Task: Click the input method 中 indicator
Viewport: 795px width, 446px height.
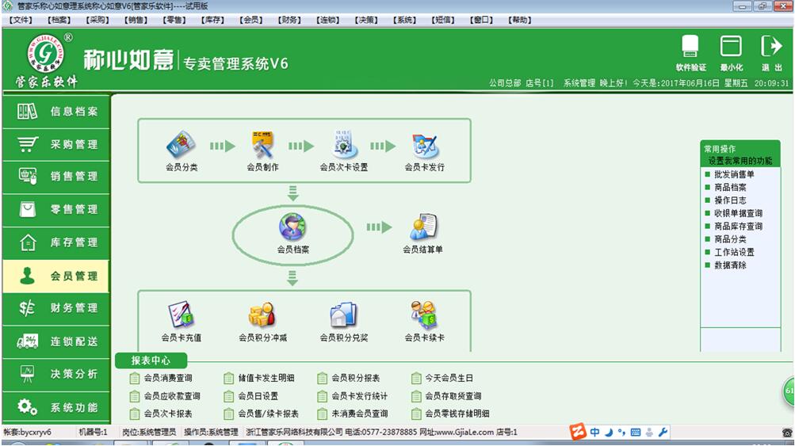Action: point(594,433)
